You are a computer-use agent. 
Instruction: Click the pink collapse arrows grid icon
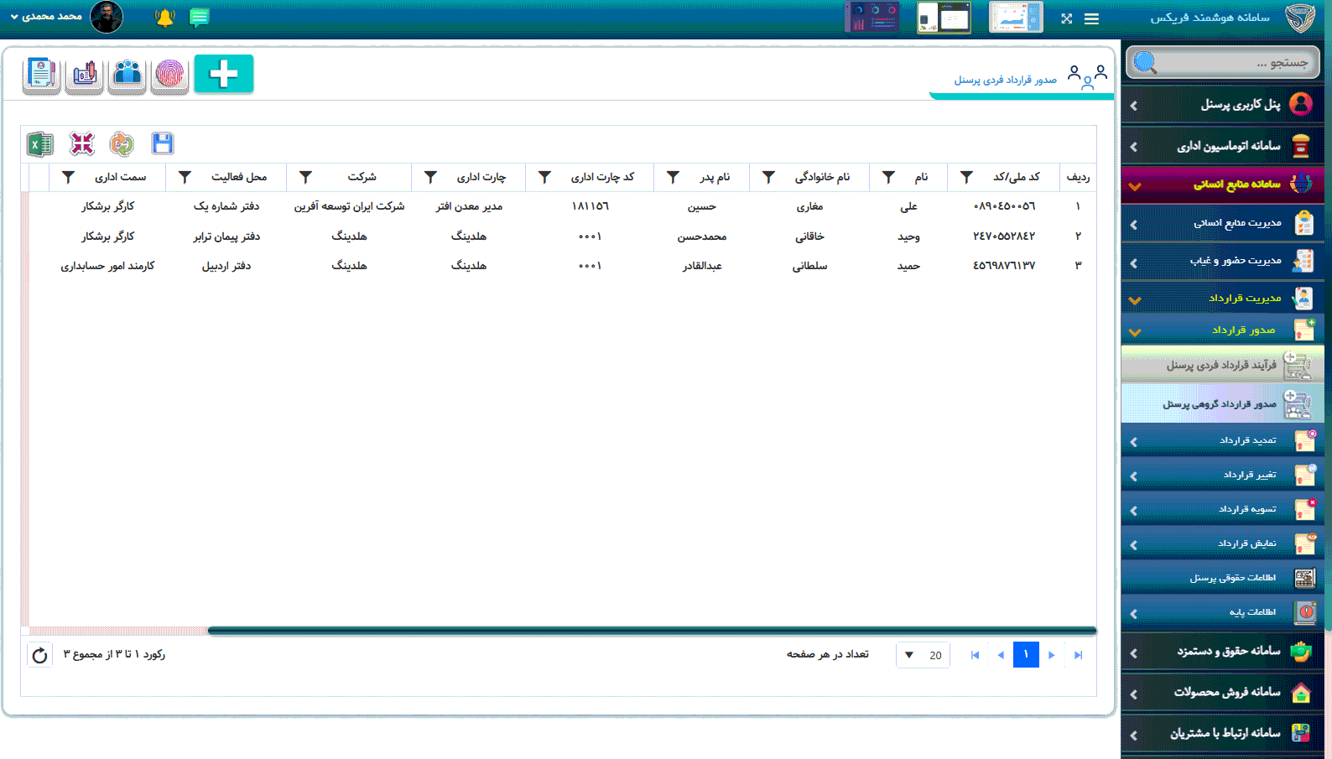(x=82, y=144)
